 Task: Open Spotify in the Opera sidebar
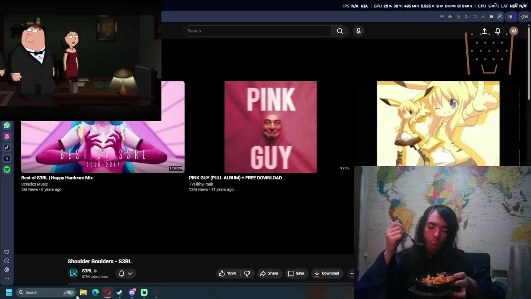[7, 169]
